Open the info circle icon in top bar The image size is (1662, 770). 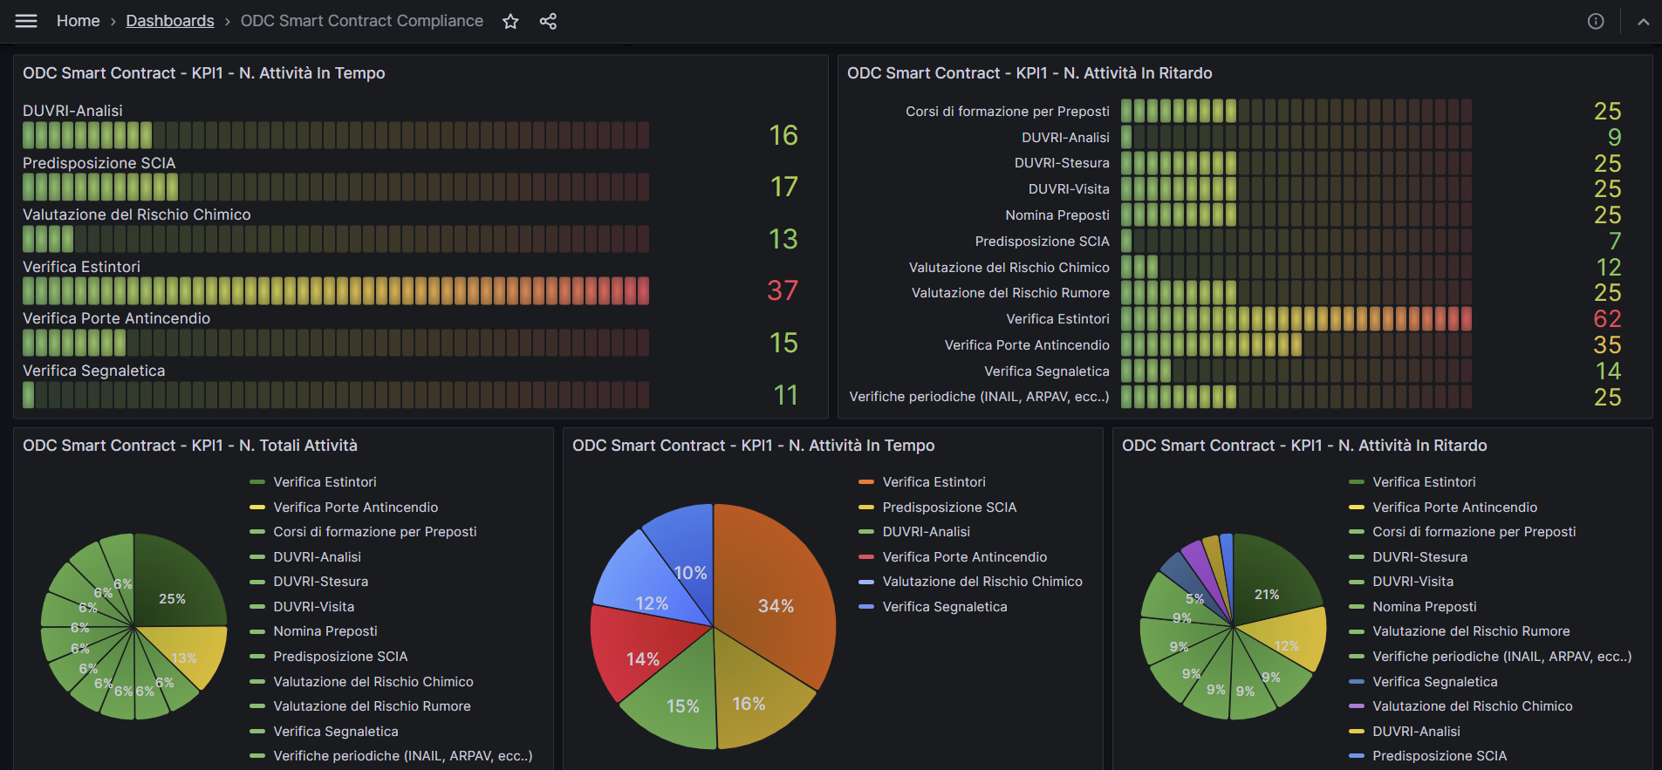tap(1596, 21)
